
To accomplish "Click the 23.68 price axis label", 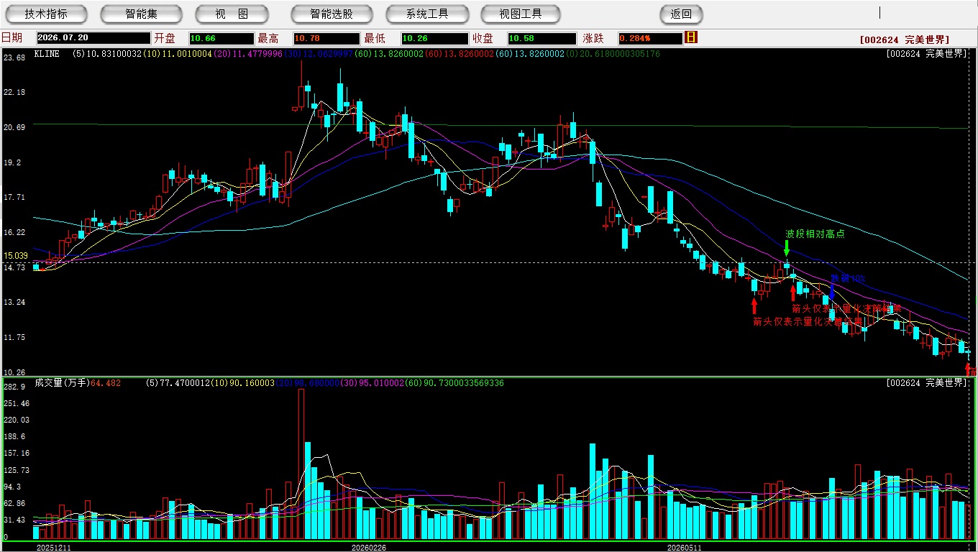I will (14, 57).
